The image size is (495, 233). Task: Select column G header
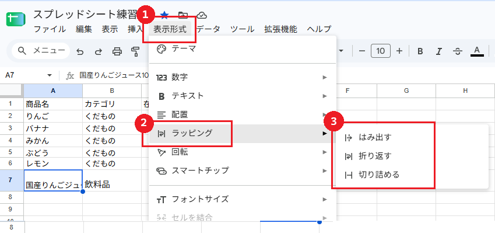tap(406, 91)
